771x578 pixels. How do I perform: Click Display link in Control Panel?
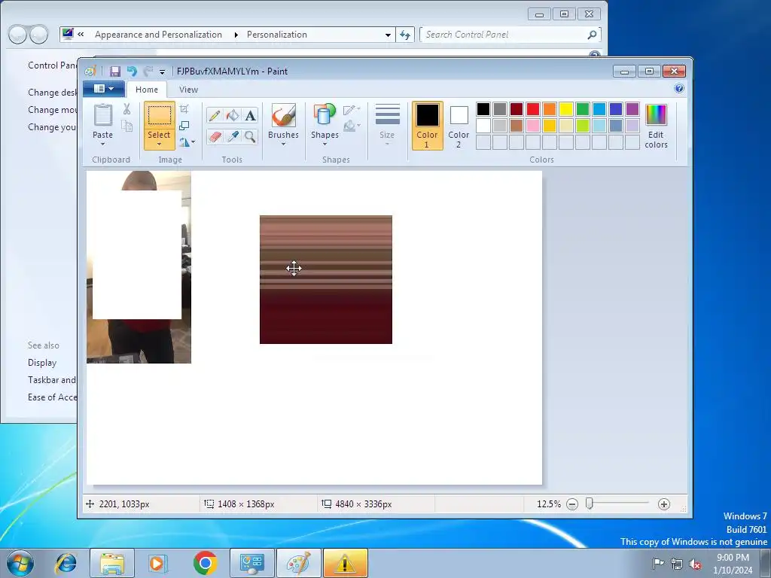click(x=42, y=363)
